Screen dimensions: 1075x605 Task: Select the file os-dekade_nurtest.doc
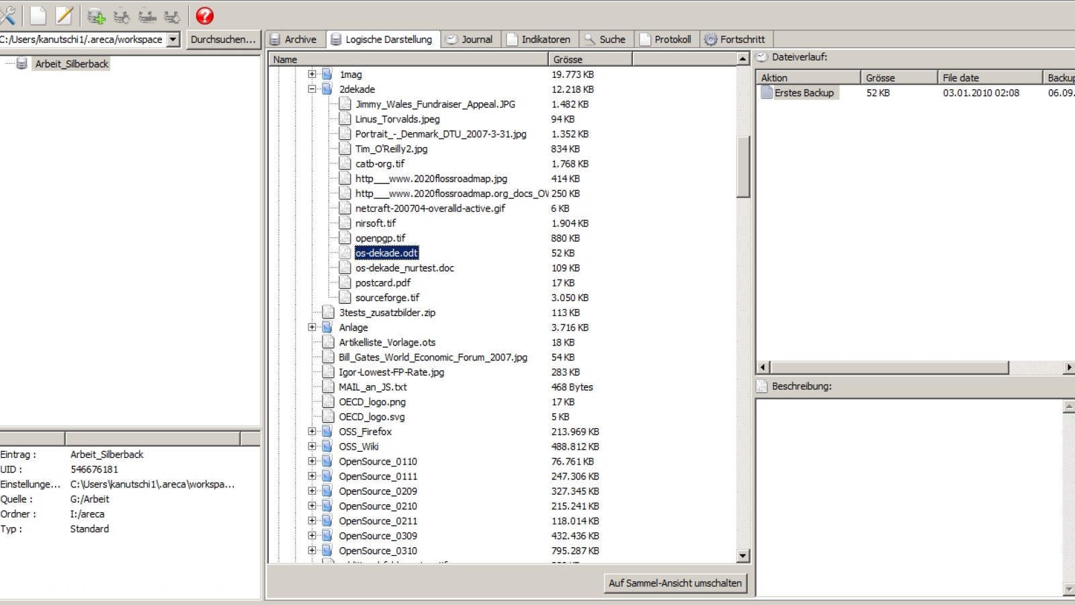tap(404, 268)
